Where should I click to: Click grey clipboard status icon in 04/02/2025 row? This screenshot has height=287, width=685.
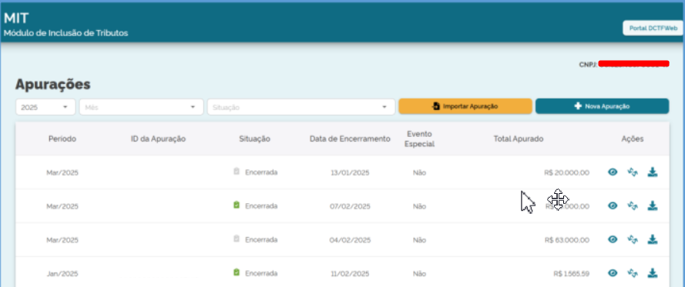coord(237,239)
